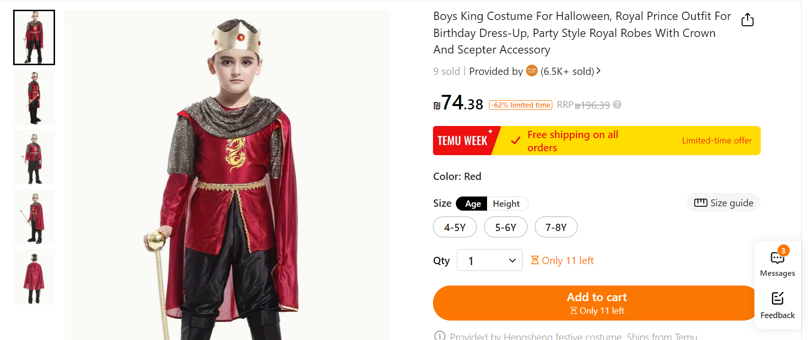Open the Messages chat icon
Image resolution: width=808 pixels, height=340 pixels.
pyautogui.click(x=777, y=258)
